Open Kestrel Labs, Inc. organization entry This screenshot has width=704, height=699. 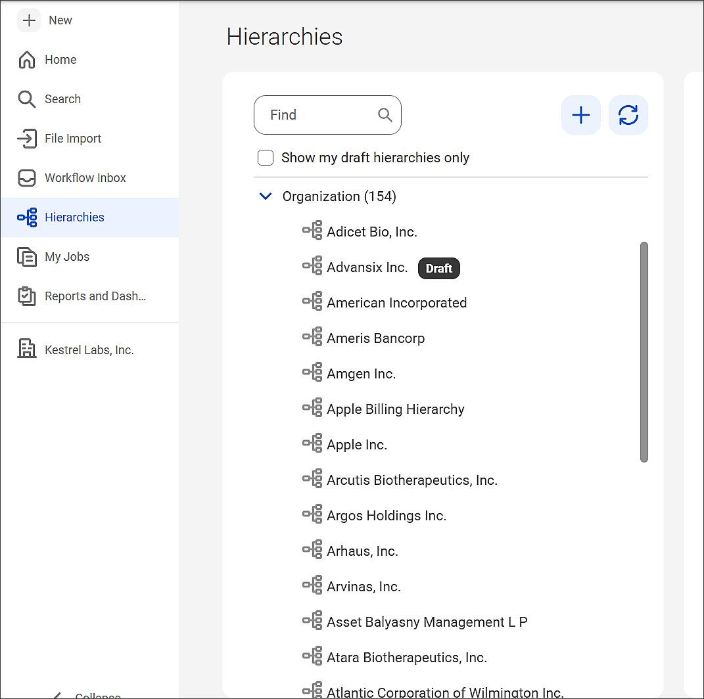point(89,350)
